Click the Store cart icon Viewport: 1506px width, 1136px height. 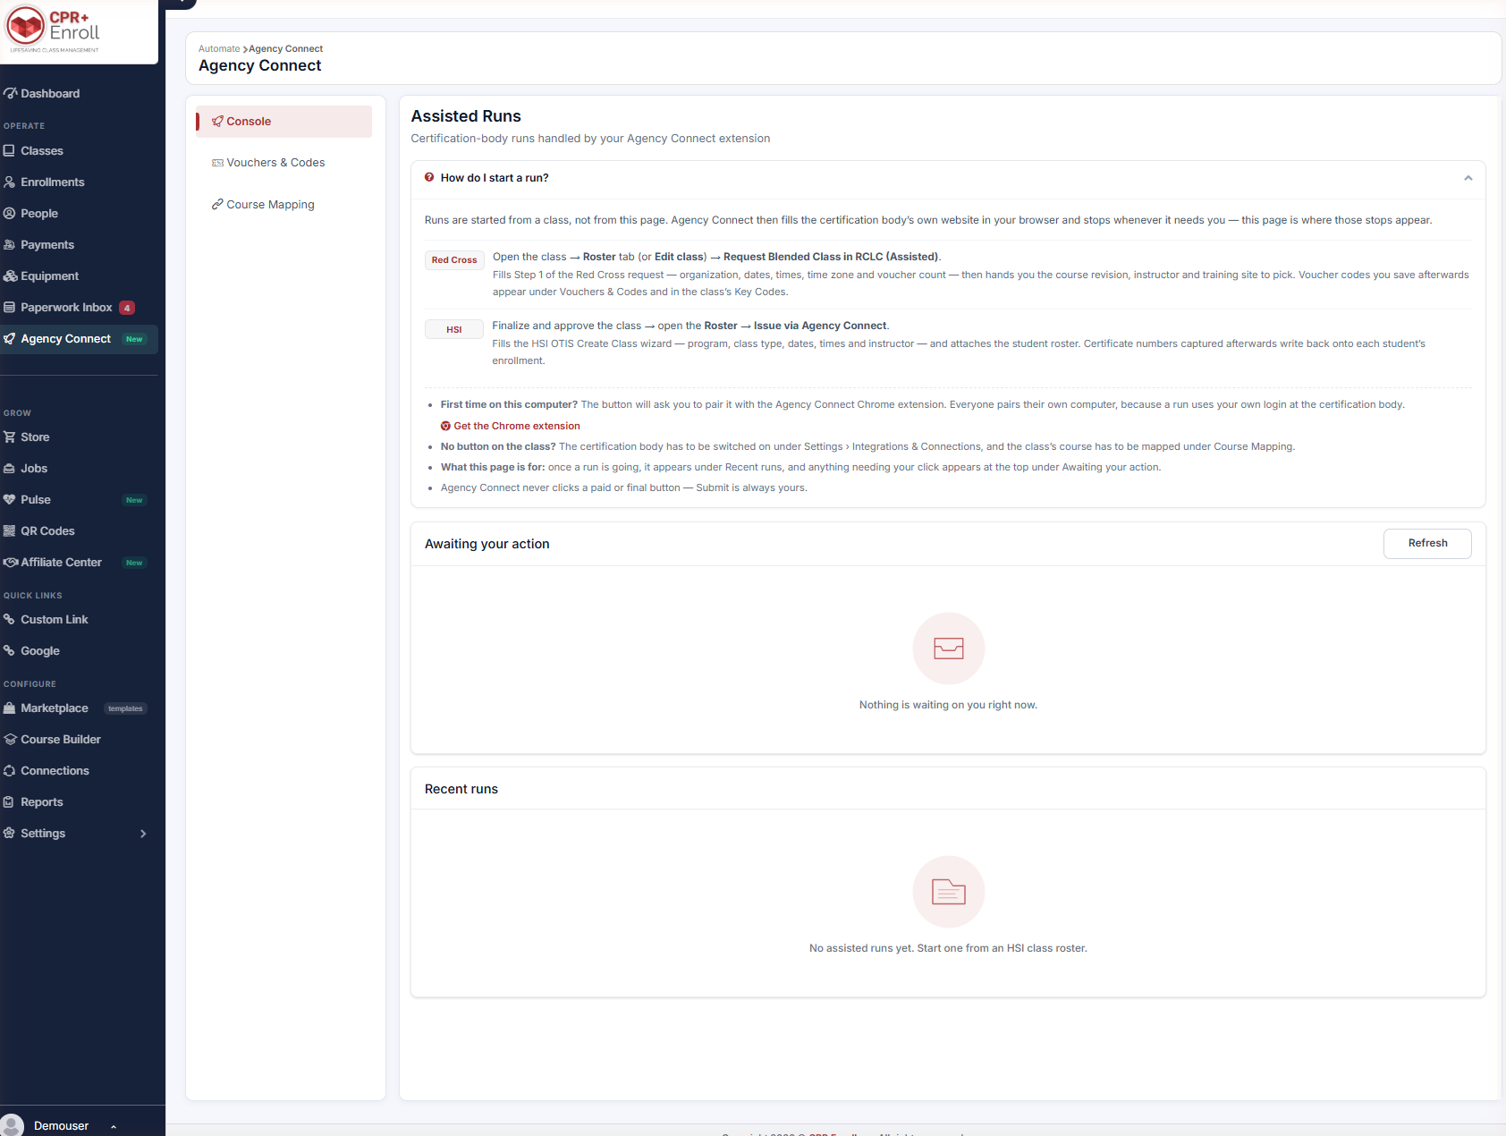point(10,437)
